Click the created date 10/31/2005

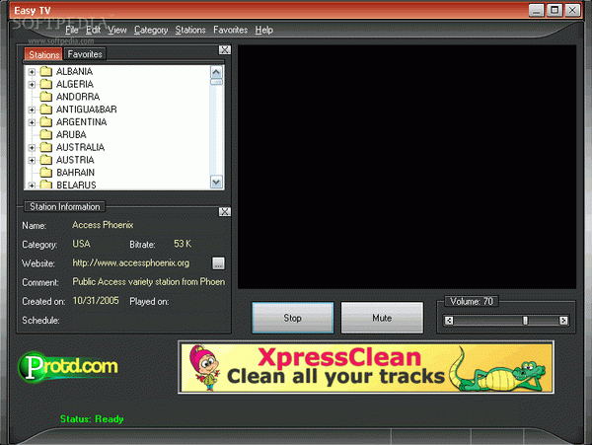click(x=96, y=300)
